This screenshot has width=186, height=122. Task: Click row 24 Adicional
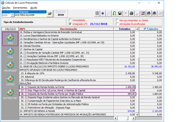click(66, 77)
